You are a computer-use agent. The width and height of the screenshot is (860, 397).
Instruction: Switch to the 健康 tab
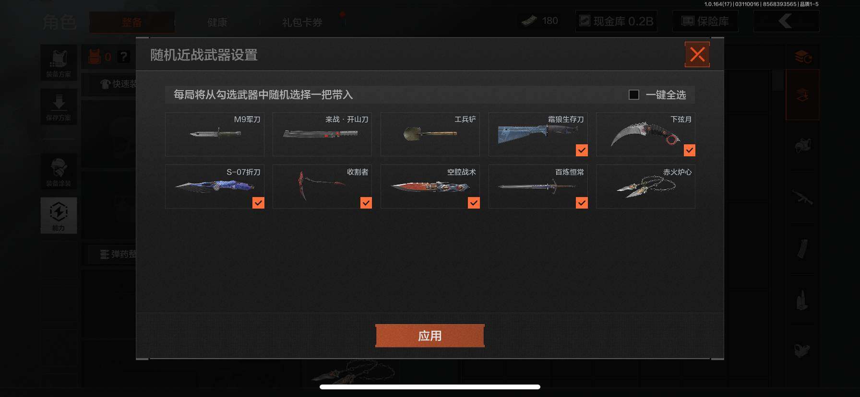[x=217, y=23]
